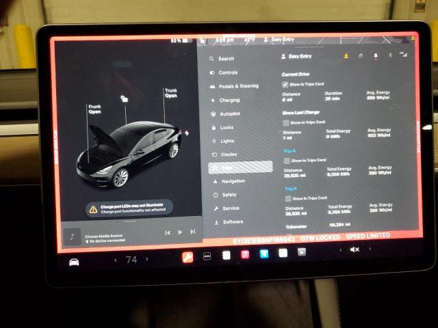
Task: Tap the 'No device connected' Bluetooth text
Action: pyautogui.click(x=105, y=241)
